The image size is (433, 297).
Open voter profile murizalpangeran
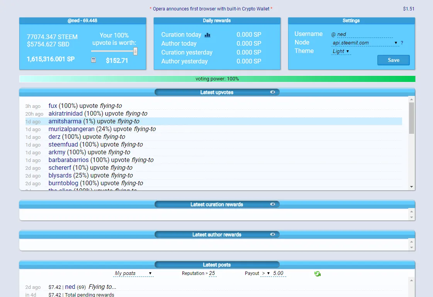point(71,129)
